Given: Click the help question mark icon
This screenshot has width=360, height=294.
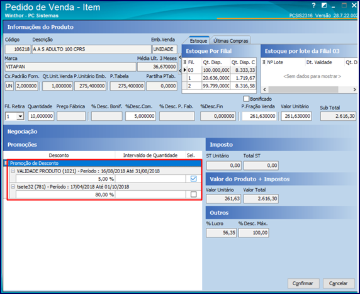Looking at the screenshot, I should (x=314, y=6).
